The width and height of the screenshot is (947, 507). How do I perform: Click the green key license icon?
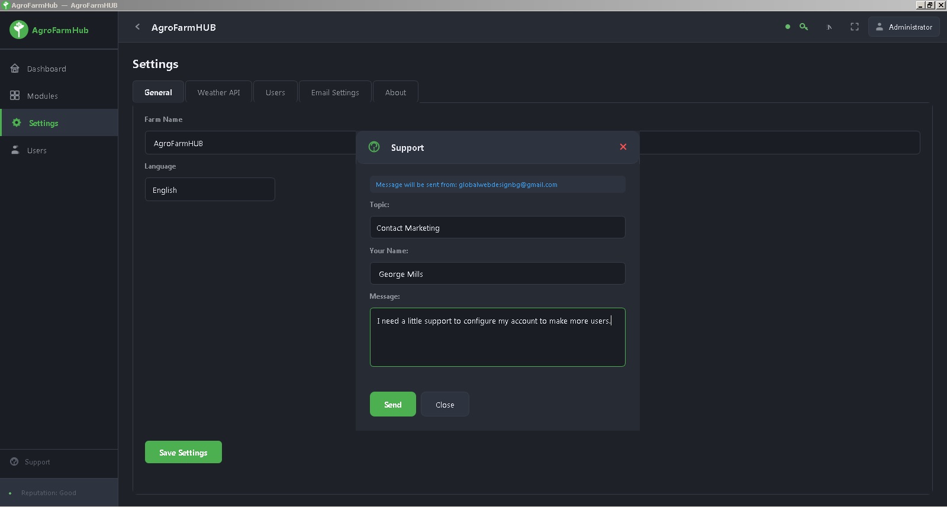pyautogui.click(x=804, y=27)
